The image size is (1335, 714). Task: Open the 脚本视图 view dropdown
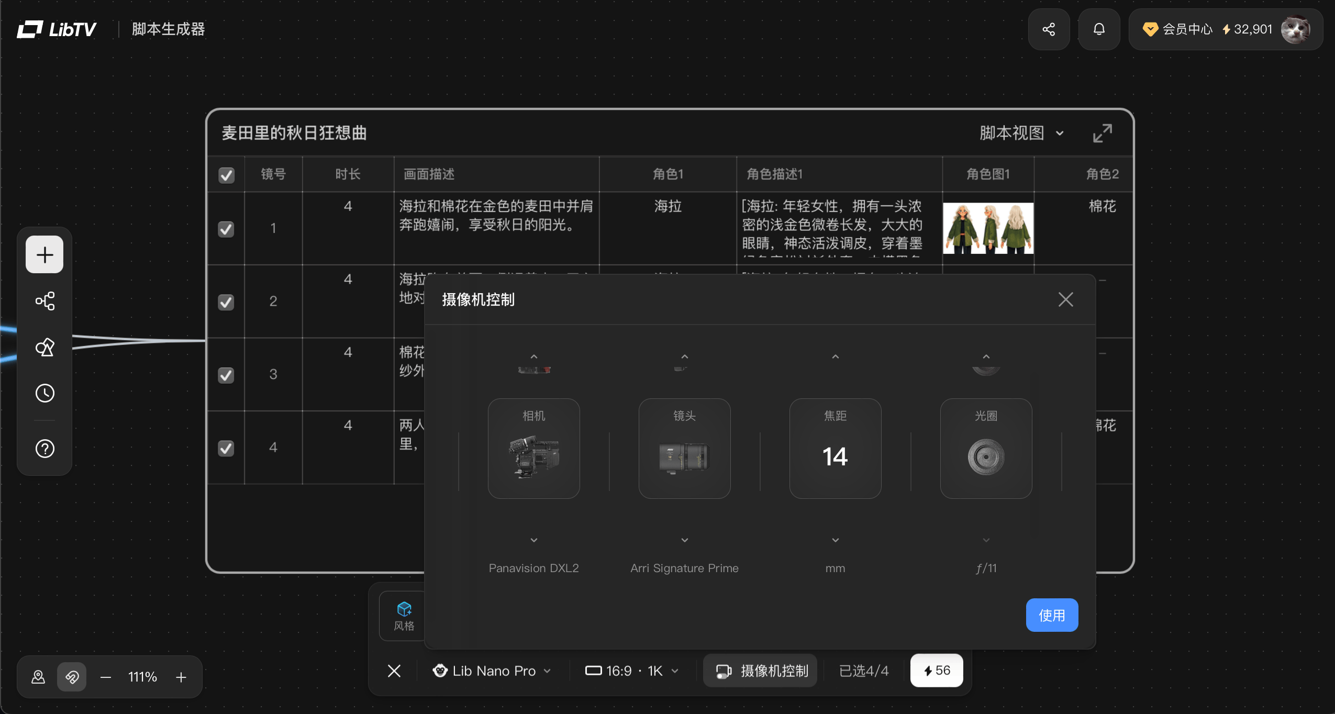pyautogui.click(x=1022, y=133)
